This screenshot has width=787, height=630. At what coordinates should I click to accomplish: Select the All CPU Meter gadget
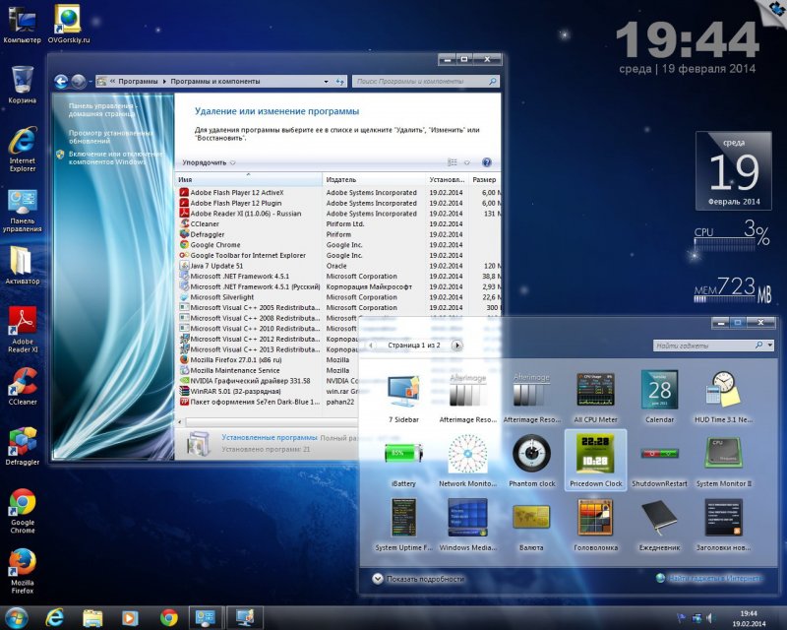(595, 398)
